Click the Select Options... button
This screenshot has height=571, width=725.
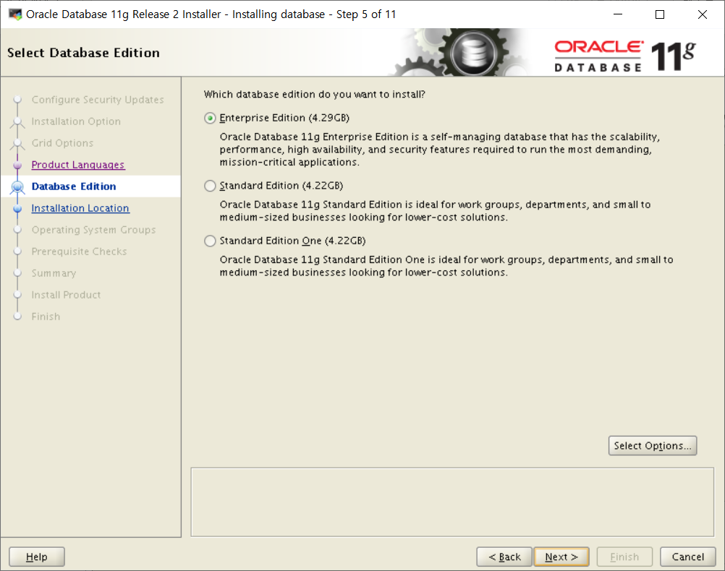coord(653,446)
